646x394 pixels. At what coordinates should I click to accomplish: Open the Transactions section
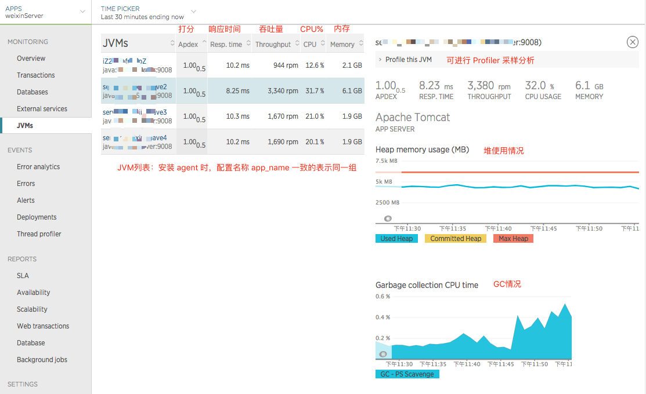coord(37,75)
